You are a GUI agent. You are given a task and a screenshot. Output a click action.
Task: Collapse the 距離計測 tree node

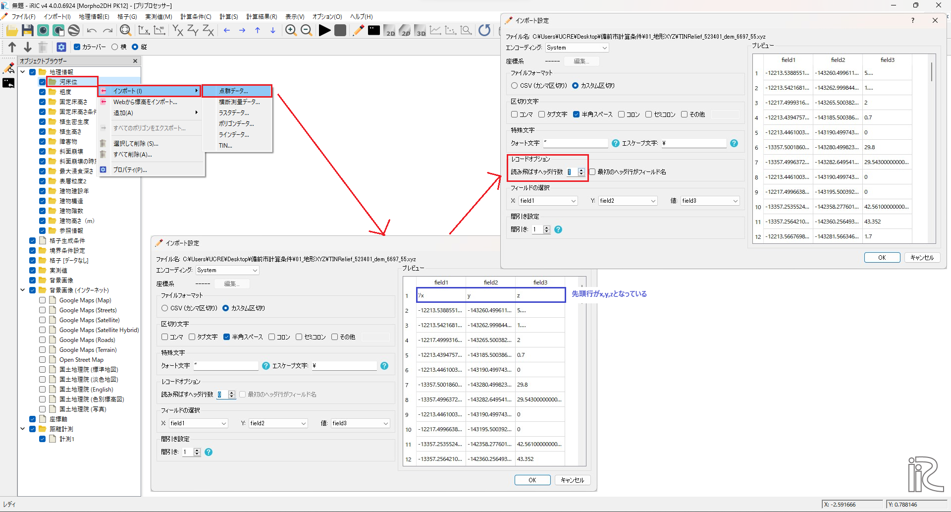point(23,429)
